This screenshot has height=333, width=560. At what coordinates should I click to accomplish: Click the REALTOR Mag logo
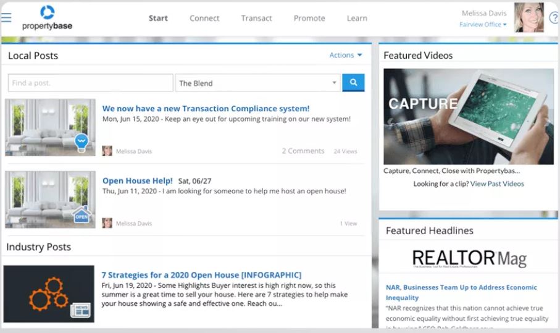tap(469, 258)
